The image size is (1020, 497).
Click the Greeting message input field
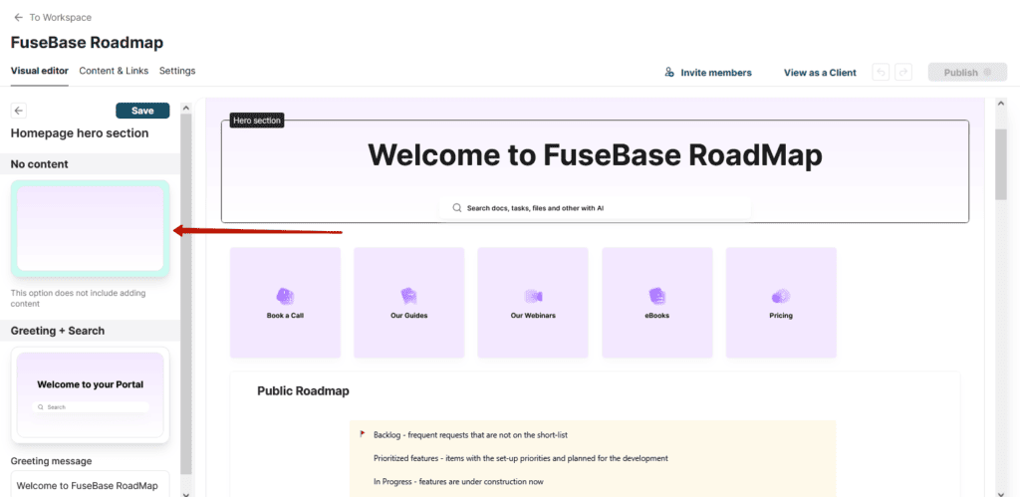point(91,484)
